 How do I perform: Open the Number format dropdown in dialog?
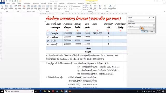154,25
